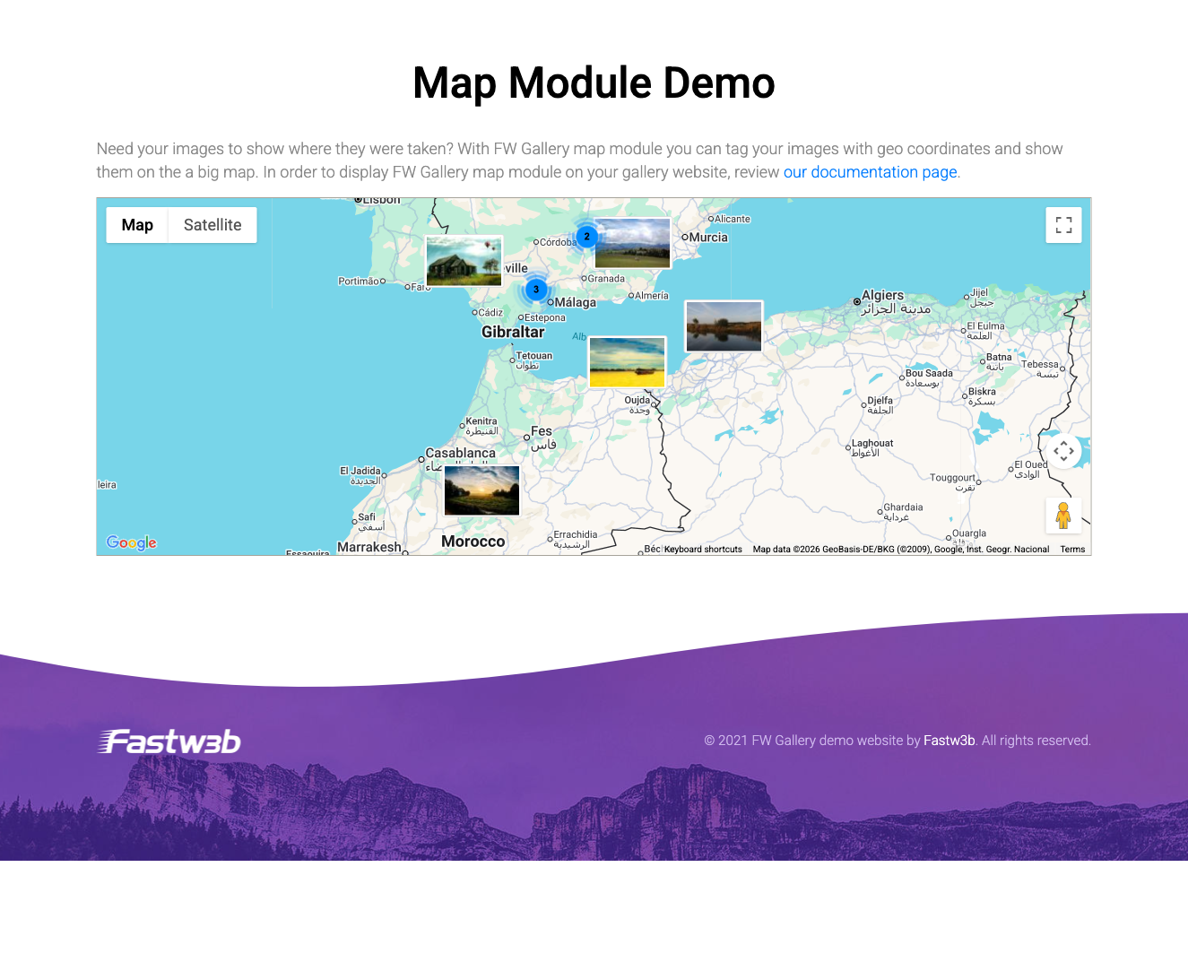This screenshot has width=1188, height=971.
Task: Click the Fastw3b footer copyright link
Action: pos(950,741)
